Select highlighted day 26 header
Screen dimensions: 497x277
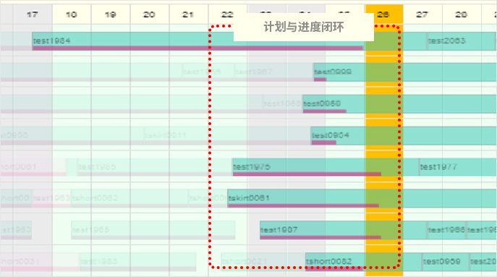pos(384,14)
